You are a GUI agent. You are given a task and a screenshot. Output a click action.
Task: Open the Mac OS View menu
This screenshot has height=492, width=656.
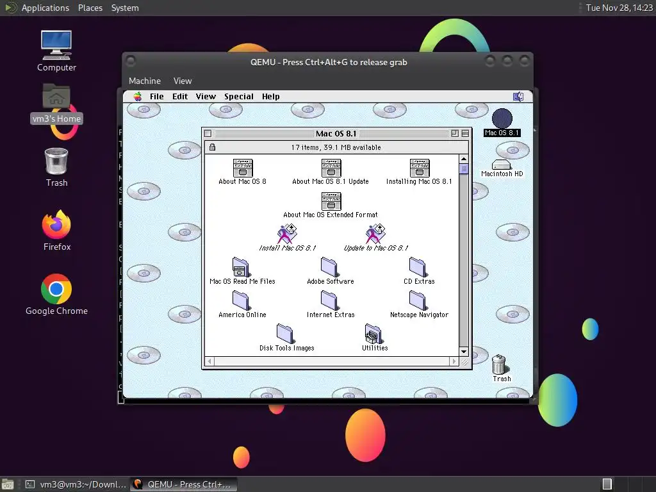[206, 97]
